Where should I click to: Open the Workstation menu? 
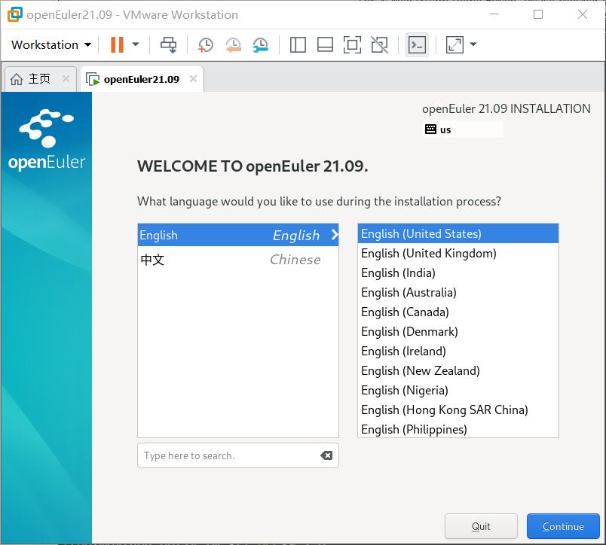[x=51, y=44]
